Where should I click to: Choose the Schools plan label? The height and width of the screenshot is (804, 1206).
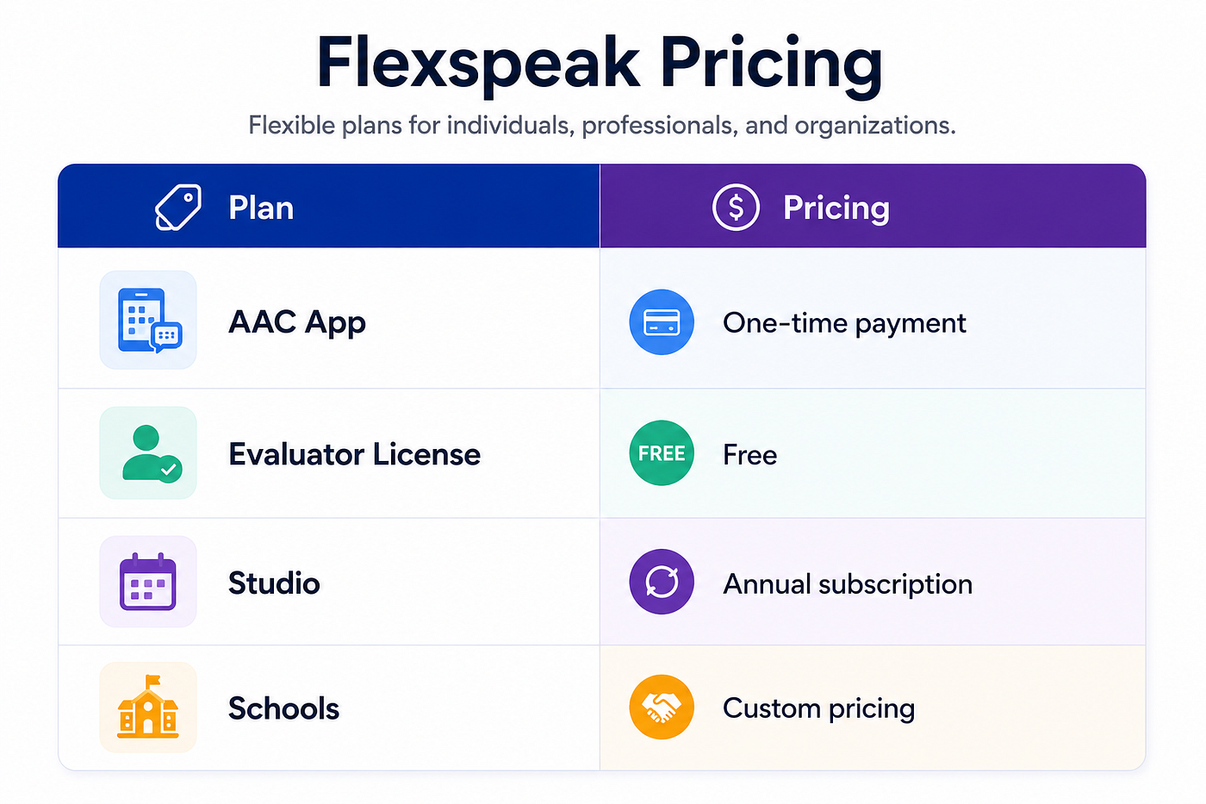(x=283, y=708)
